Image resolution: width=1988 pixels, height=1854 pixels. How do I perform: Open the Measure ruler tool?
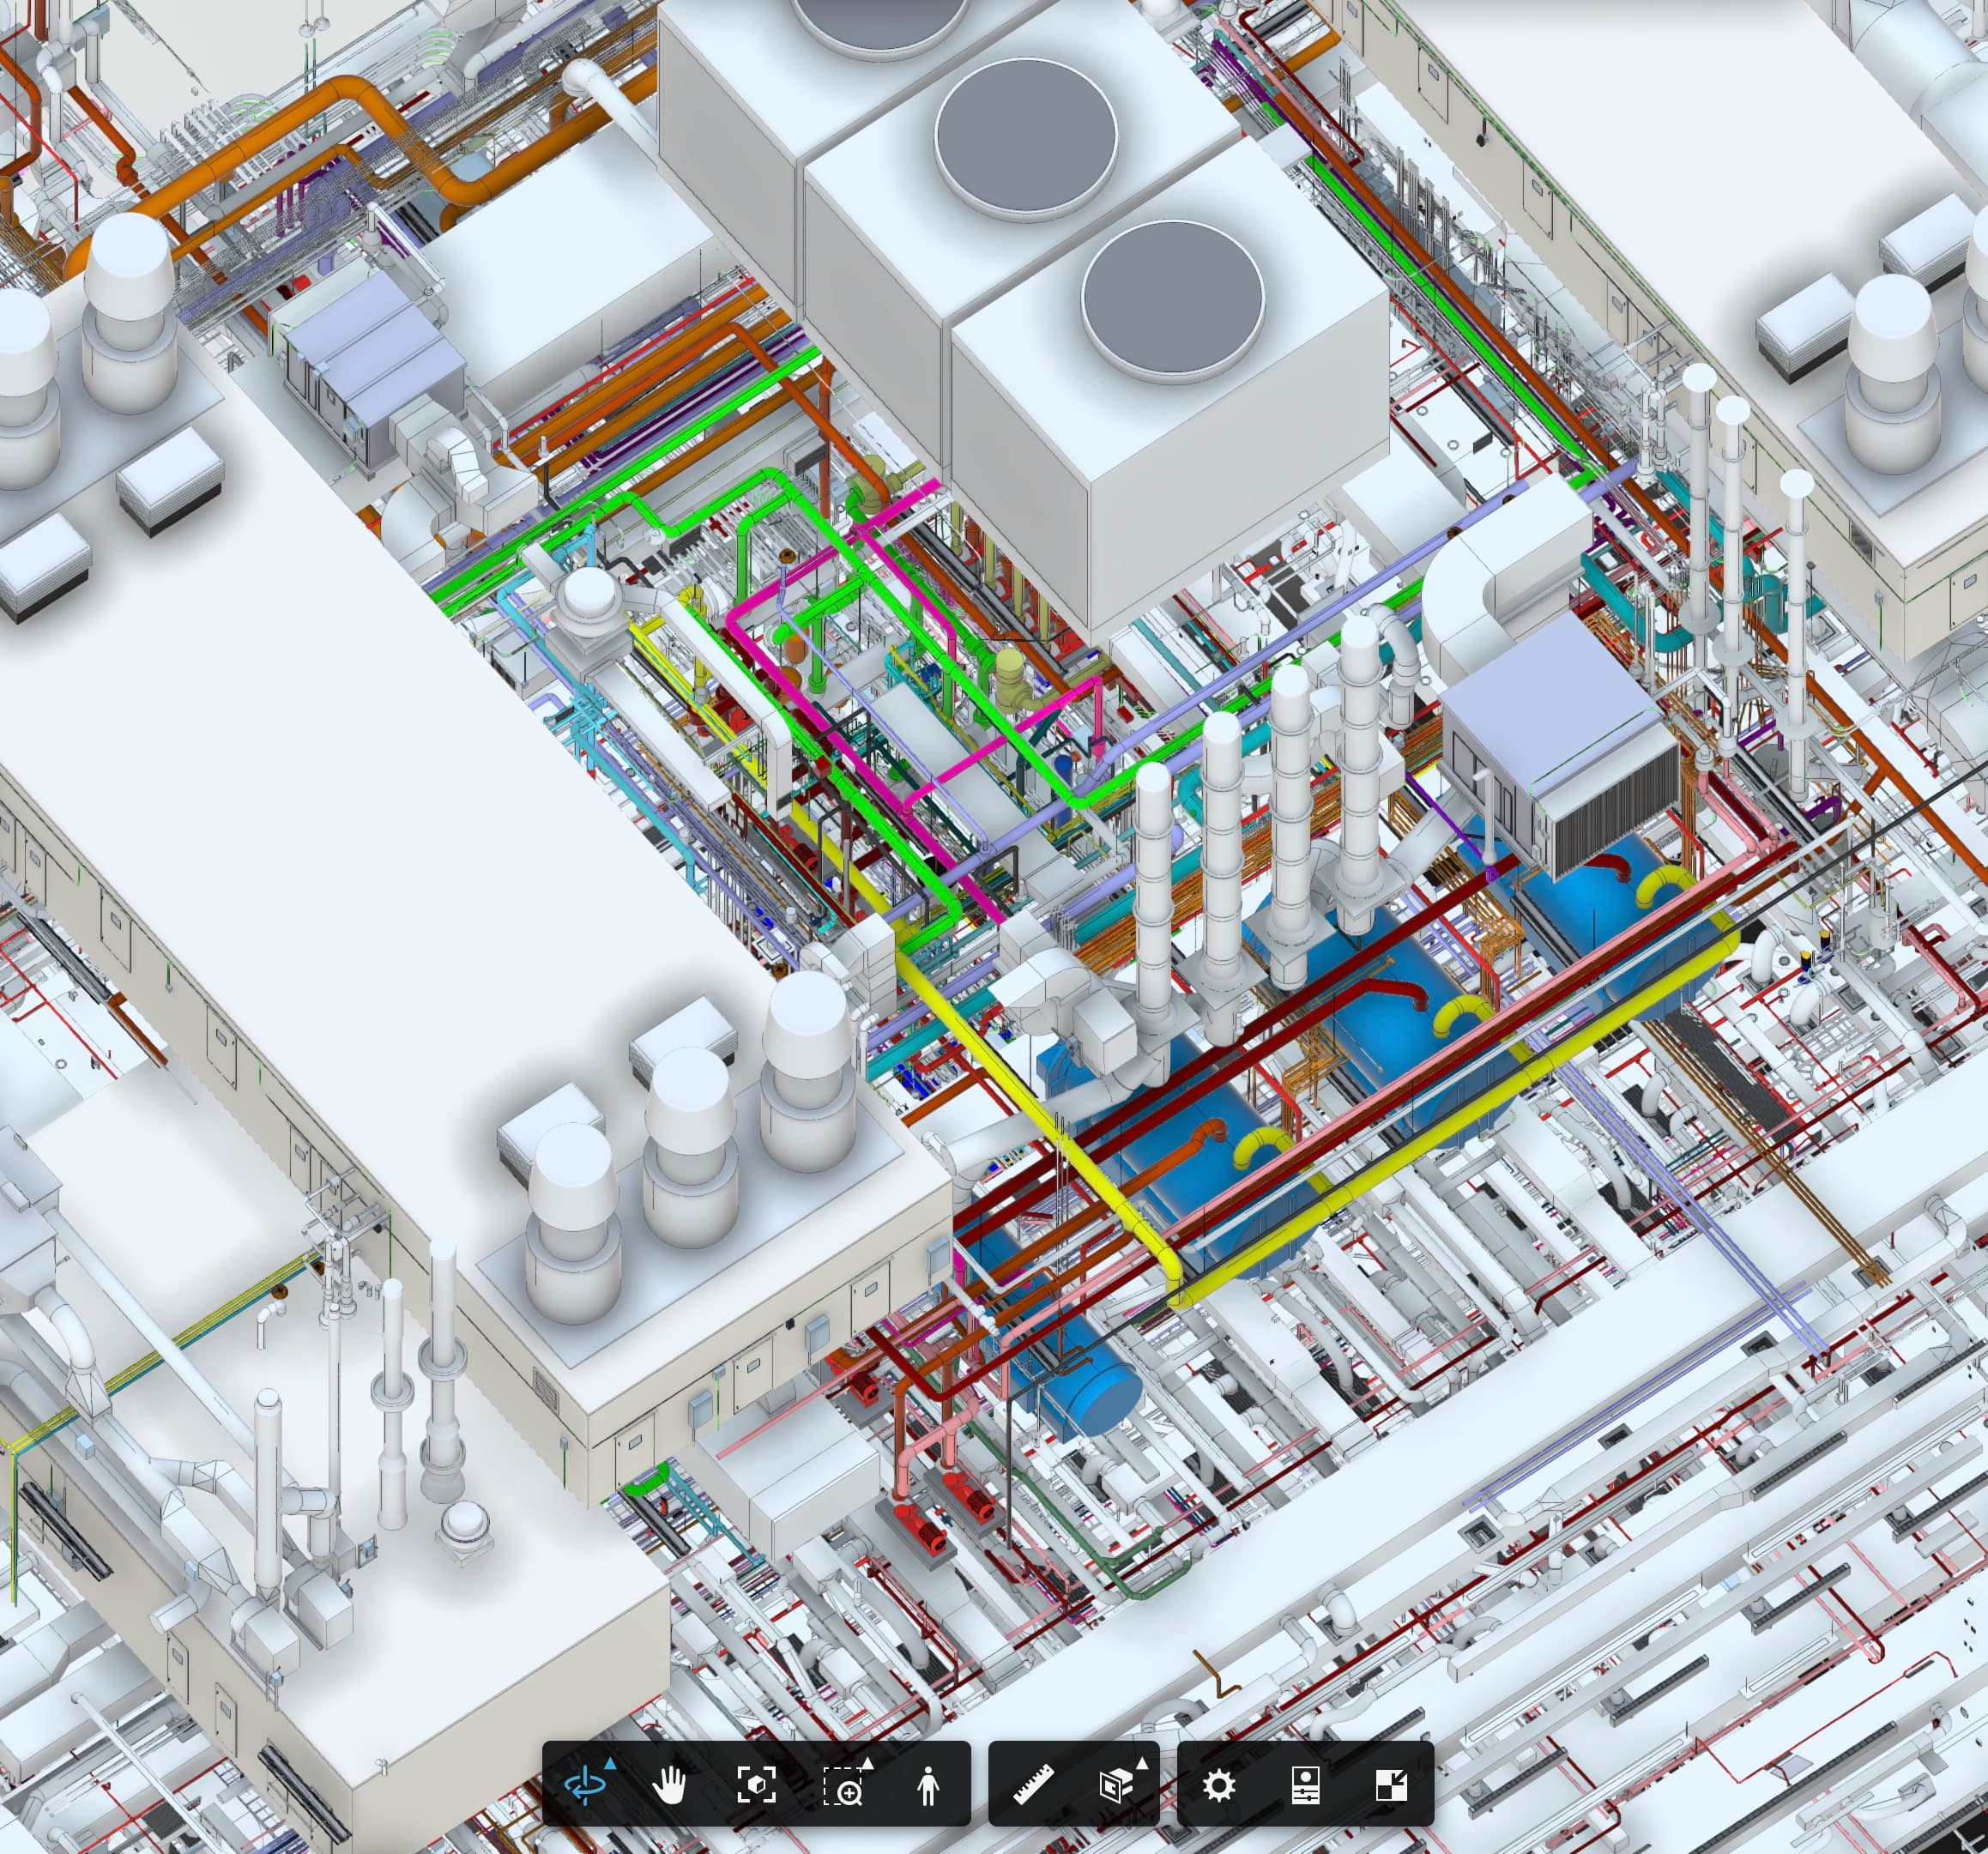pyautogui.click(x=1034, y=1784)
